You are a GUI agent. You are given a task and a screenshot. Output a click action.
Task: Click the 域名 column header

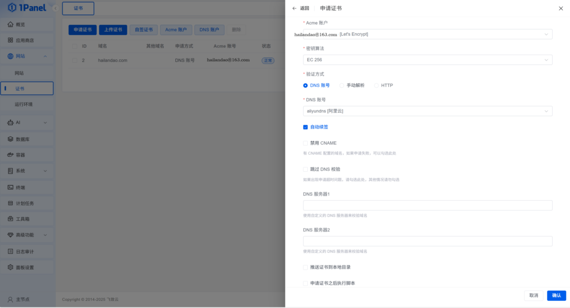[x=102, y=46]
